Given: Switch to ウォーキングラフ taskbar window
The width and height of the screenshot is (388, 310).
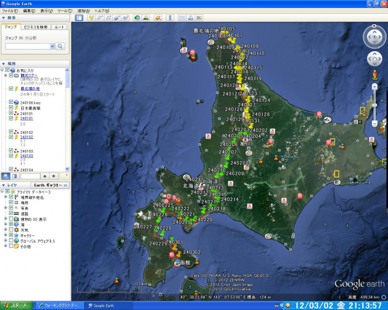Looking at the screenshot, I should 59,305.
